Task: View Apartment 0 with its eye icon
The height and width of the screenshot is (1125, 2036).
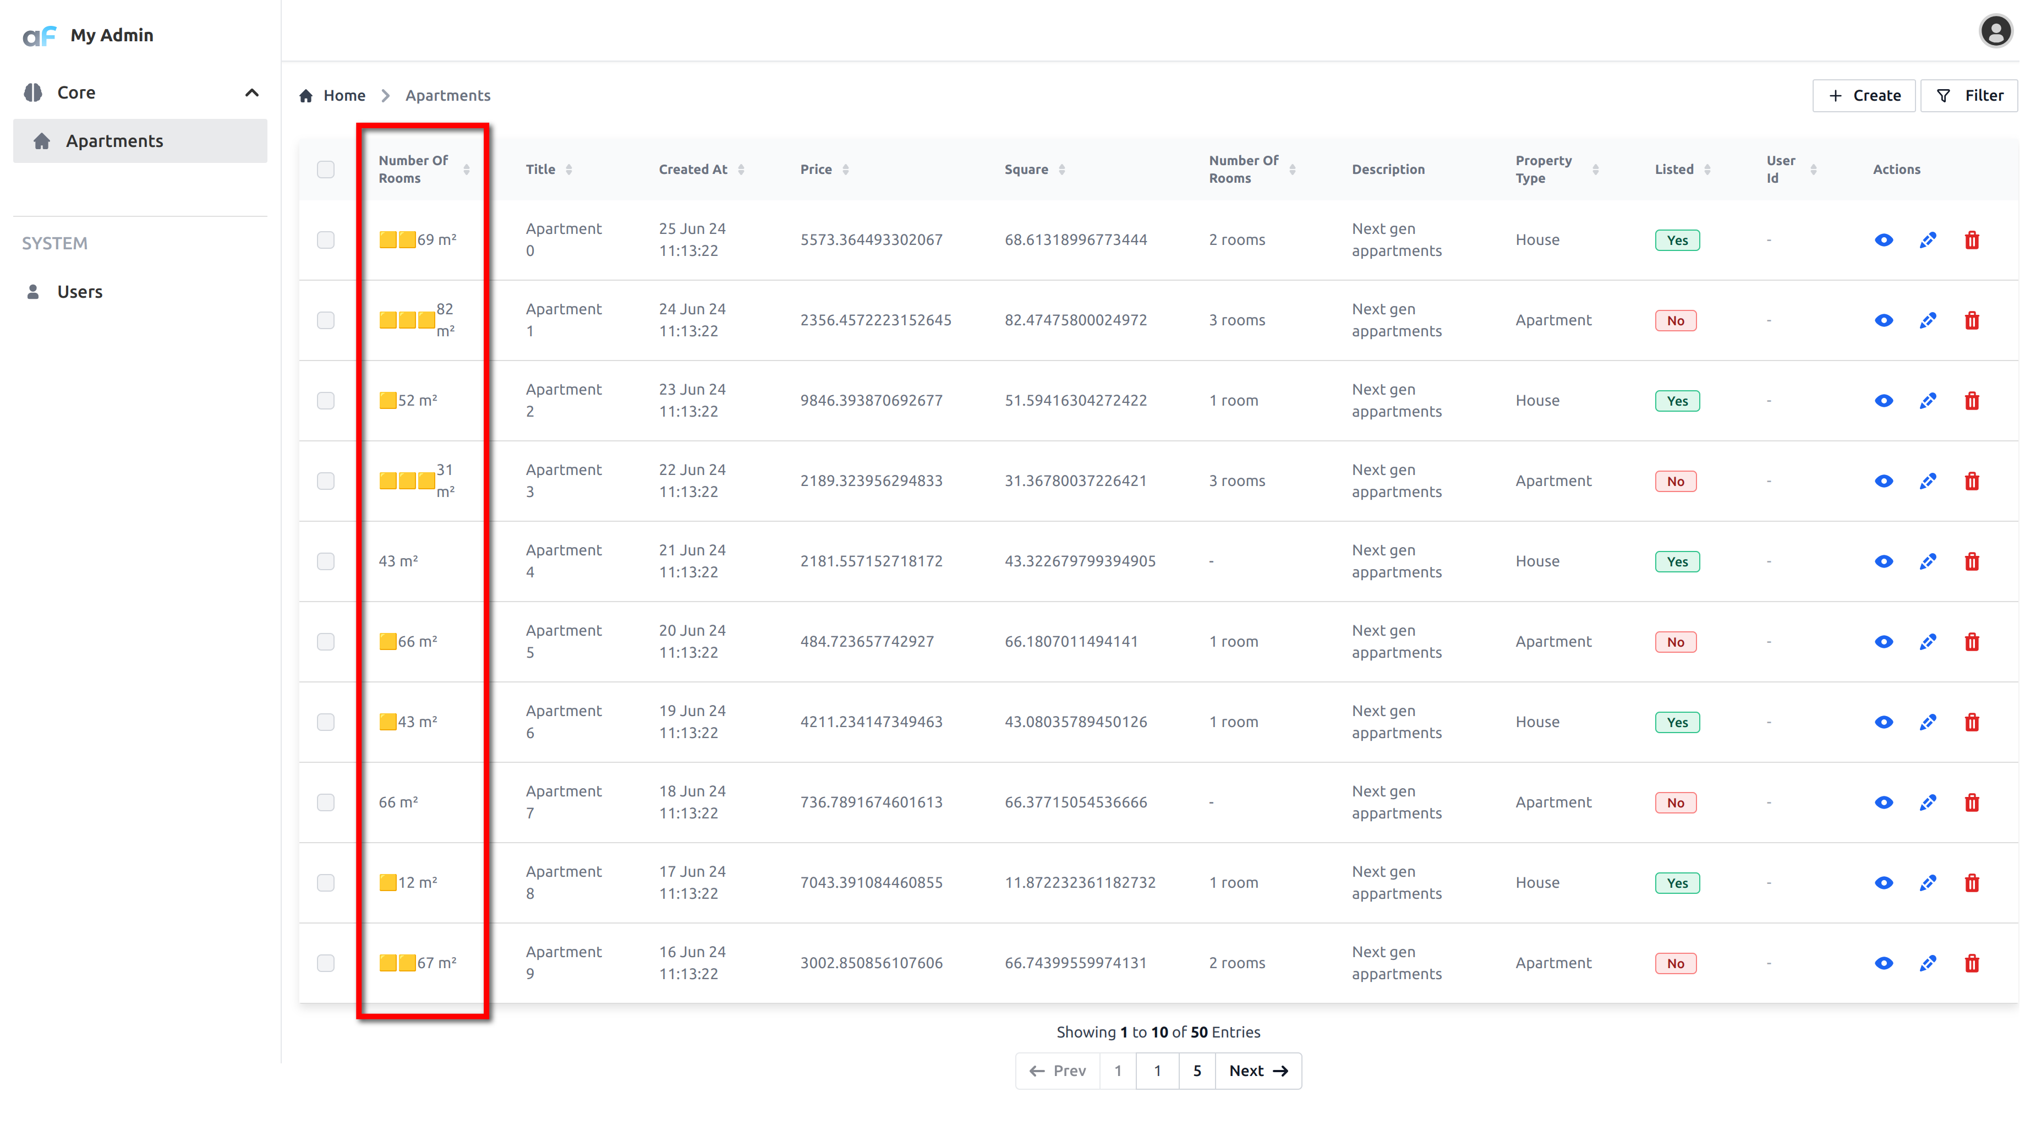Action: pos(1884,239)
